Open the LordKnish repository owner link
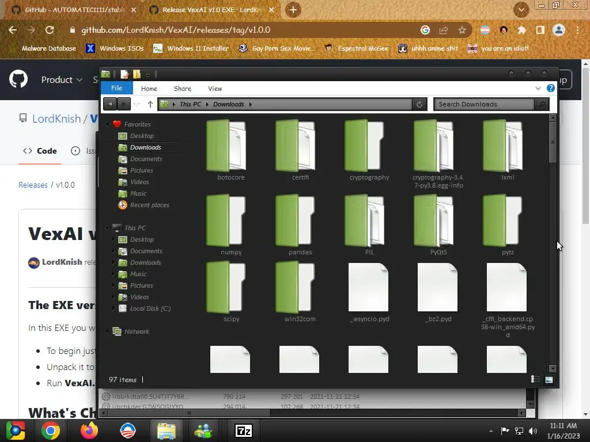The image size is (590, 442). coord(56,119)
